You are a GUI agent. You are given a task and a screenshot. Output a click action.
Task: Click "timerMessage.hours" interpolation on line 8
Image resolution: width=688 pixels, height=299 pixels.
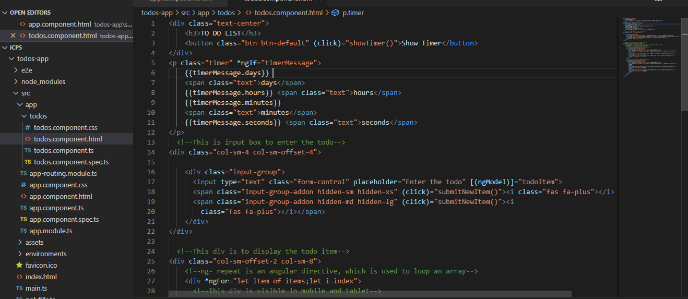pyautogui.click(x=229, y=93)
